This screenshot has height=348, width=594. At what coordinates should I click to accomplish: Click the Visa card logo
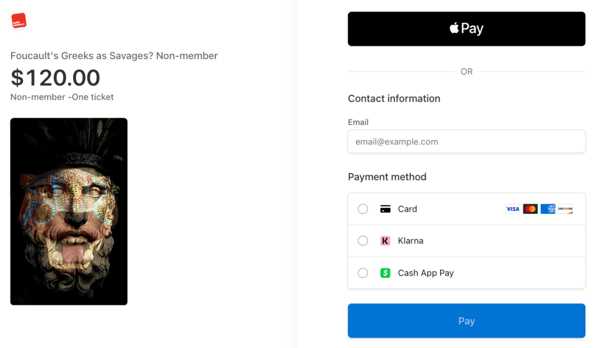513,209
